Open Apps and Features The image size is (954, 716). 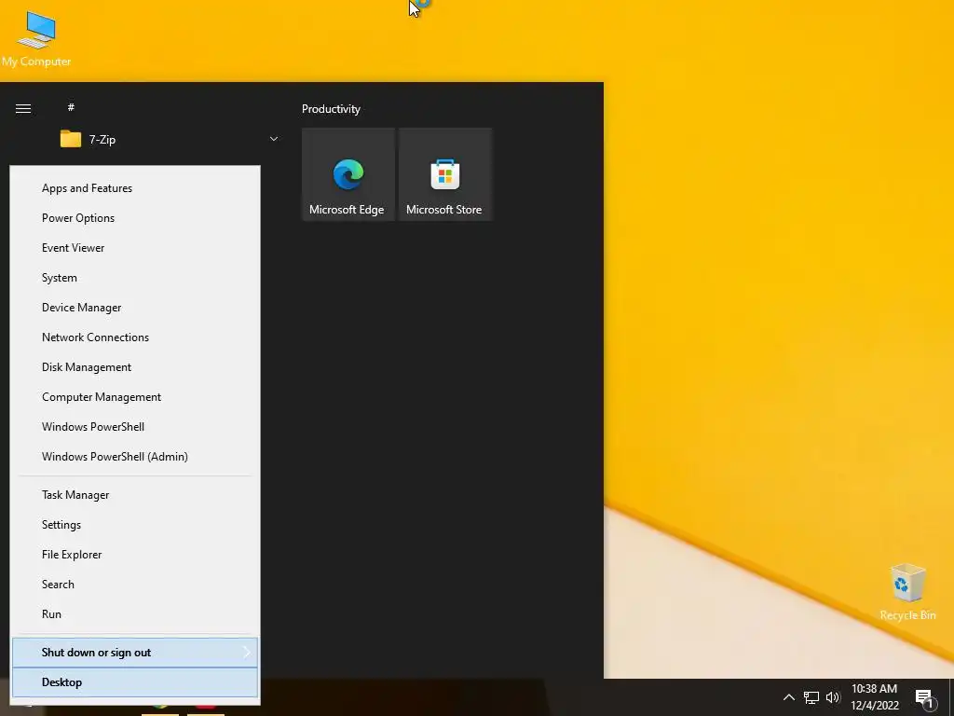135,188
